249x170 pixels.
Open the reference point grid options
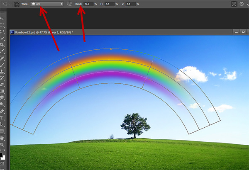(17, 4)
